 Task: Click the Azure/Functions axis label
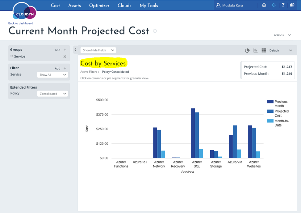(121, 164)
